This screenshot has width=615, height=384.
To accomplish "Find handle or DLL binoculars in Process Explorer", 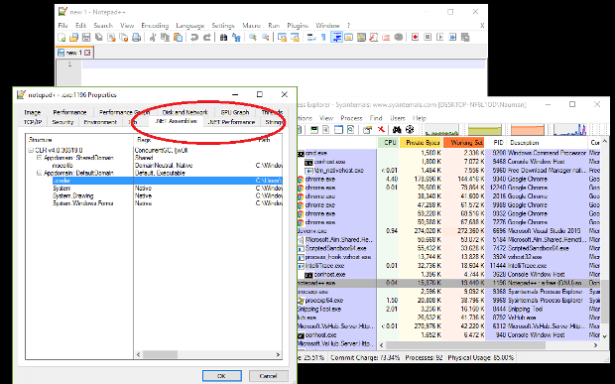I will [x=397, y=129].
